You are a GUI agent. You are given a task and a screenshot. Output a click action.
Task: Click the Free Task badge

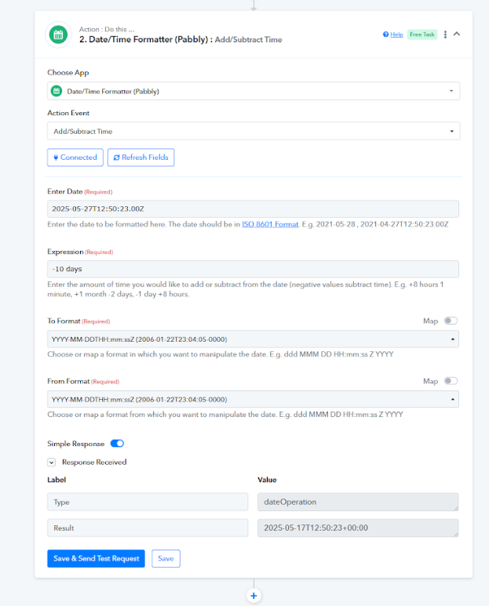click(422, 34)
